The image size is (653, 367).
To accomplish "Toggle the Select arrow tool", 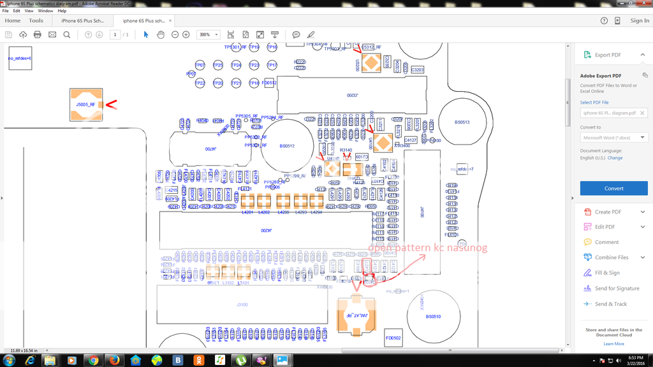I will 145,35.
